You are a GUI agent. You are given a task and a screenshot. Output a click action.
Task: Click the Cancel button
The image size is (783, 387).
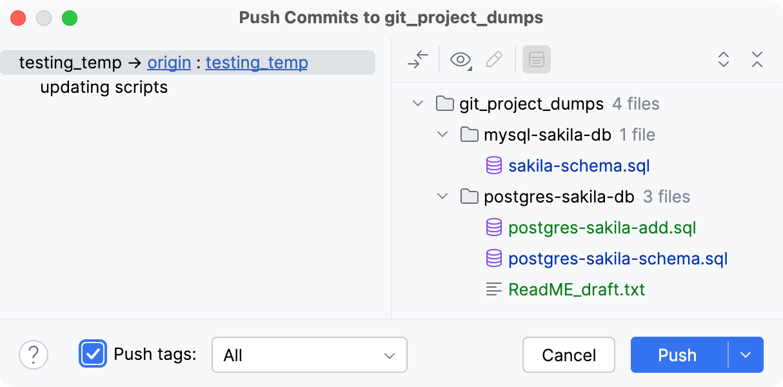pos(568,355)
